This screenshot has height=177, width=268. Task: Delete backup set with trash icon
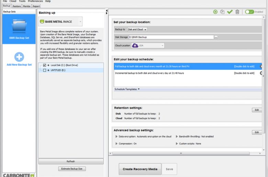[x=237, y=12]
